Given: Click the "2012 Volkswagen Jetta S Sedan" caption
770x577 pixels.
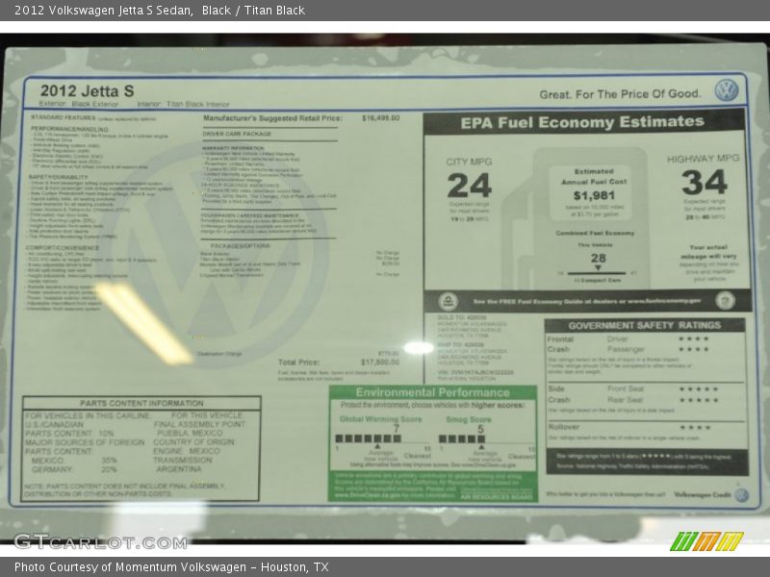Looking at the screenshot, I should pyautogui.click(x=104, y=11).
